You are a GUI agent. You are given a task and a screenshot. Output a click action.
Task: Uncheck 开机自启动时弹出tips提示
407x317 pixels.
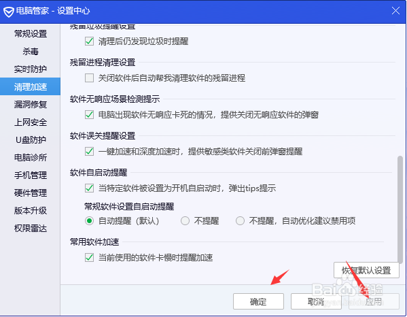(89, 188)
